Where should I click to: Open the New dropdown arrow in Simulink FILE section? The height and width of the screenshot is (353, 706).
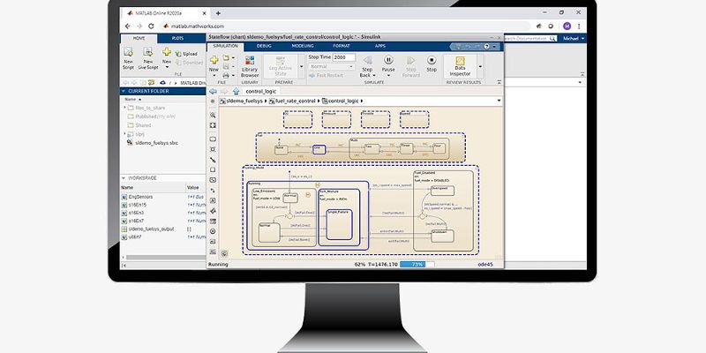tap(214, 75)
